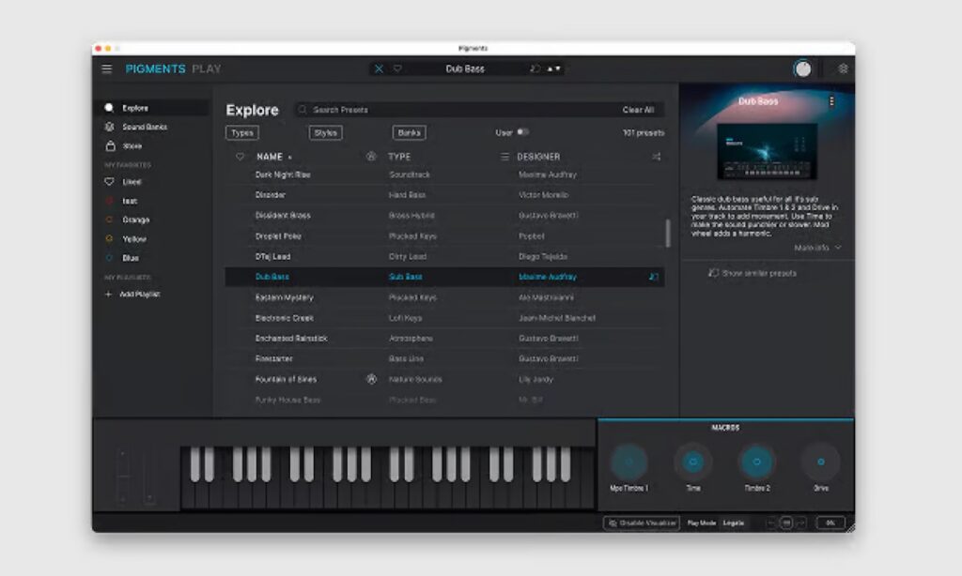962x576 pixels.
Task: Click the Disable Visualizer button
Action: point(642,523)
